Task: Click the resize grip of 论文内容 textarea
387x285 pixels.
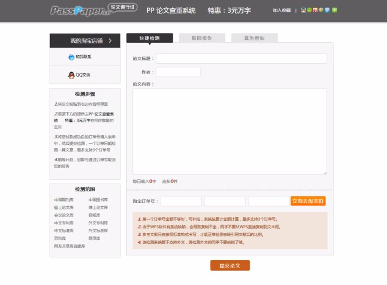Action: point(325,172)
